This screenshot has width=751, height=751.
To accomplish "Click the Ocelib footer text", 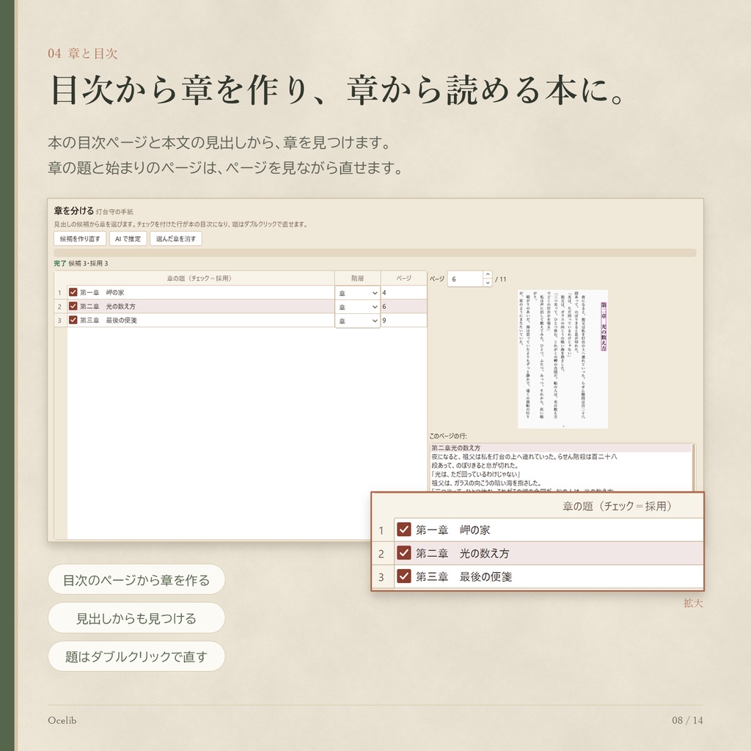I will pos(62,720).
